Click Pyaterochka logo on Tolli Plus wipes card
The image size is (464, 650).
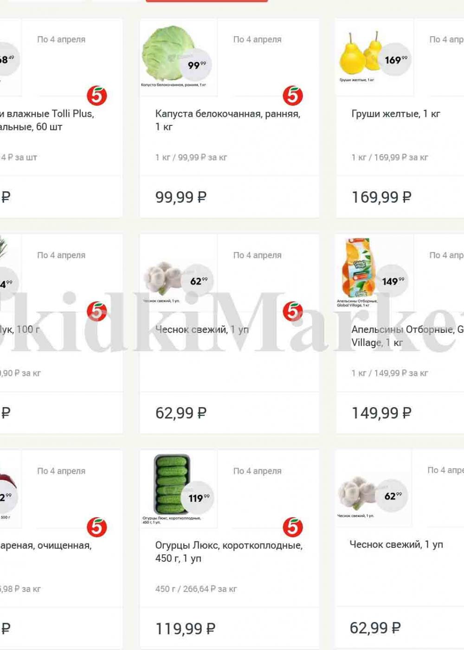tap(97, 96)
